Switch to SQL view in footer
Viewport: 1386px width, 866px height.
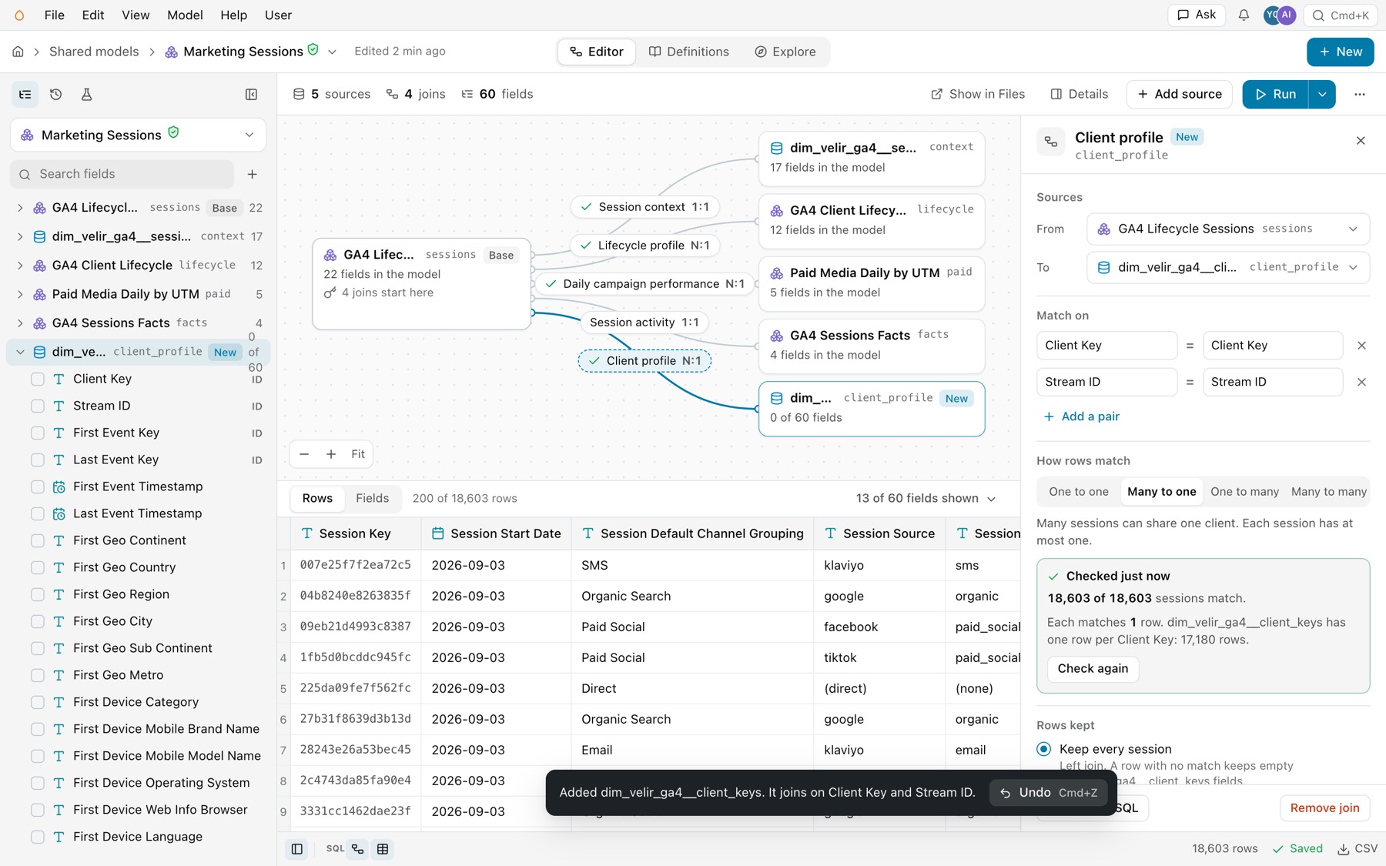[335, 849]
